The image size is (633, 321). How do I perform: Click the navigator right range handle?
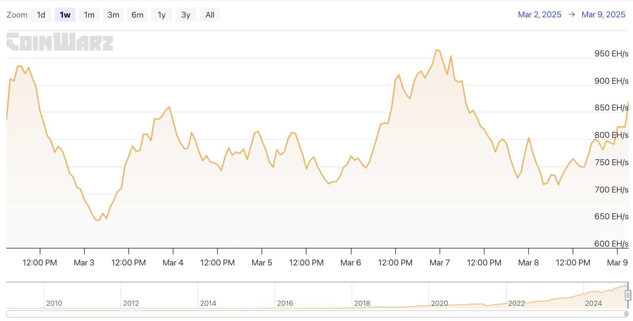click(x=627, y=295)
